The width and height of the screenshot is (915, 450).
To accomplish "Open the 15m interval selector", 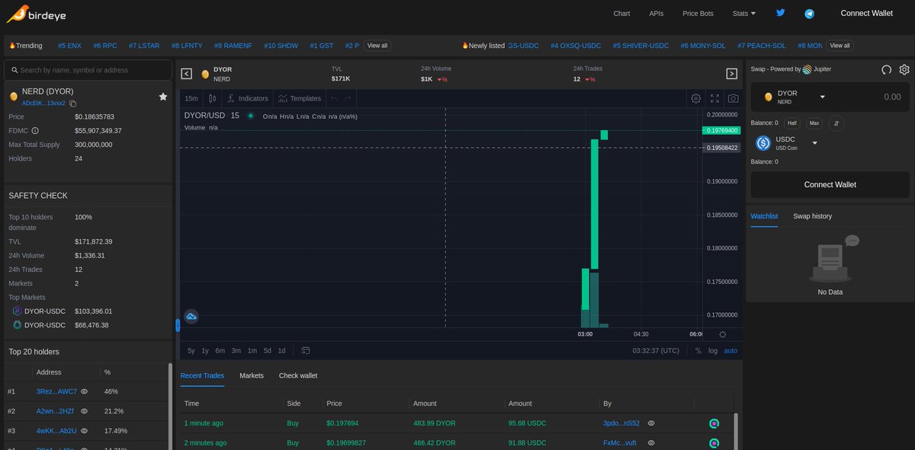I will pos(191,98).
